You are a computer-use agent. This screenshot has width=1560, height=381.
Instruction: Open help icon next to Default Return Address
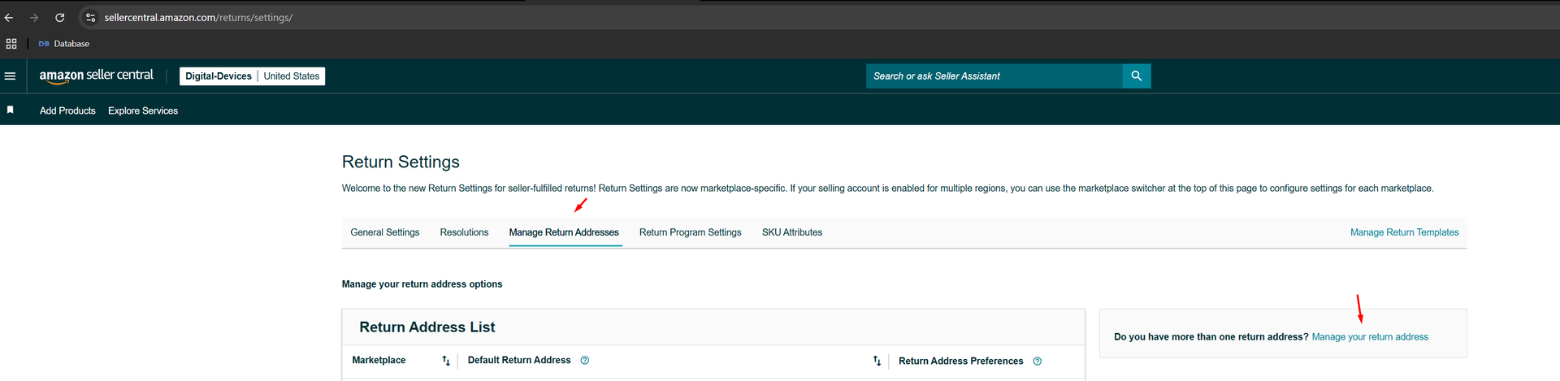click(585, 361)
